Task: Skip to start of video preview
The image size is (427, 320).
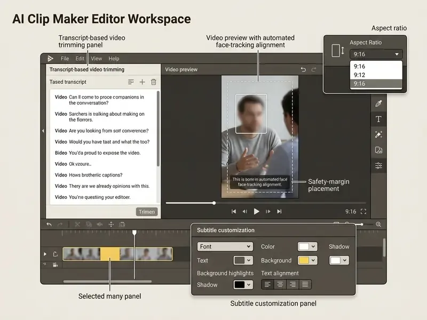Action: pos(234,211)
